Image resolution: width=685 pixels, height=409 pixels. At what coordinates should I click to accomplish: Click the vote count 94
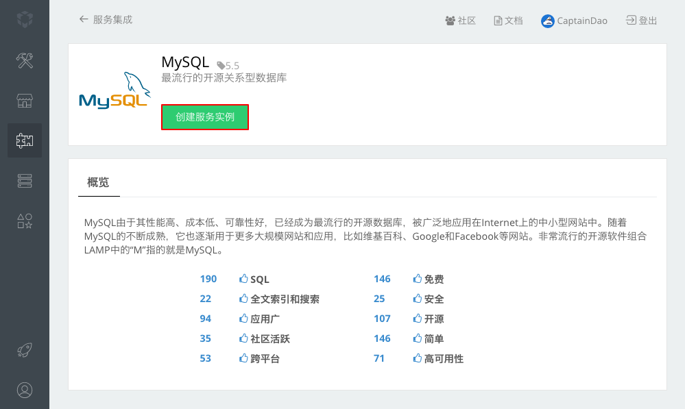[x=205, y=319]
